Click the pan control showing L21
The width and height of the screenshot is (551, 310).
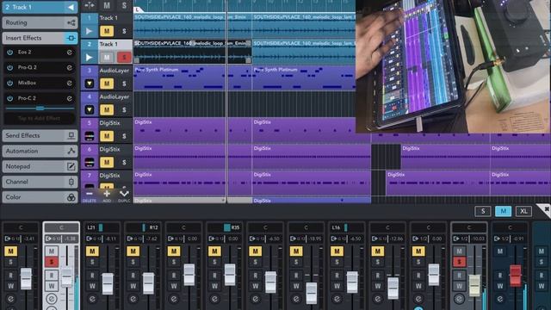pos(102,227)
